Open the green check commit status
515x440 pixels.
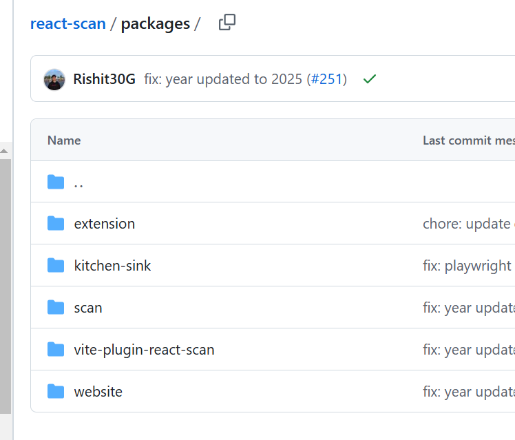[x=370, y=78]
